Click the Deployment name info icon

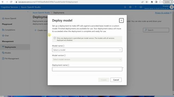tap(68, 65)
